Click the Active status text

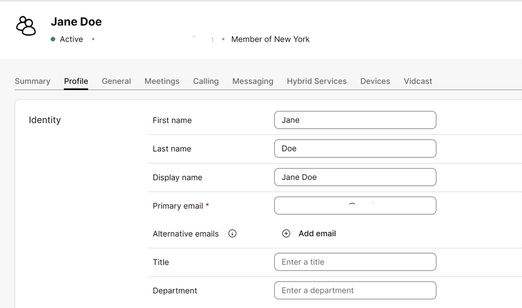(71, 39)
